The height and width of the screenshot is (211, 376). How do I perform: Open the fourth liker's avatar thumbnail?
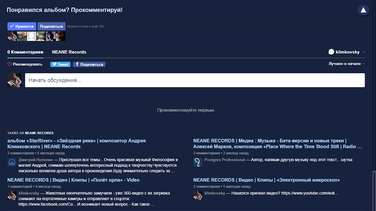pos(41,37)
